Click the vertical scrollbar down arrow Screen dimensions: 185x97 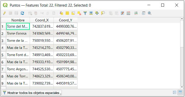pyautogui.click(x=182, y=87)
